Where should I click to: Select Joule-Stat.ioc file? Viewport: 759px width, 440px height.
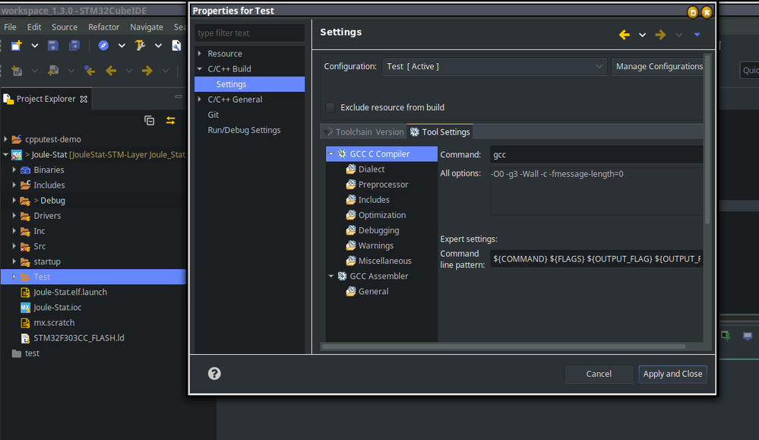[57, 307]
